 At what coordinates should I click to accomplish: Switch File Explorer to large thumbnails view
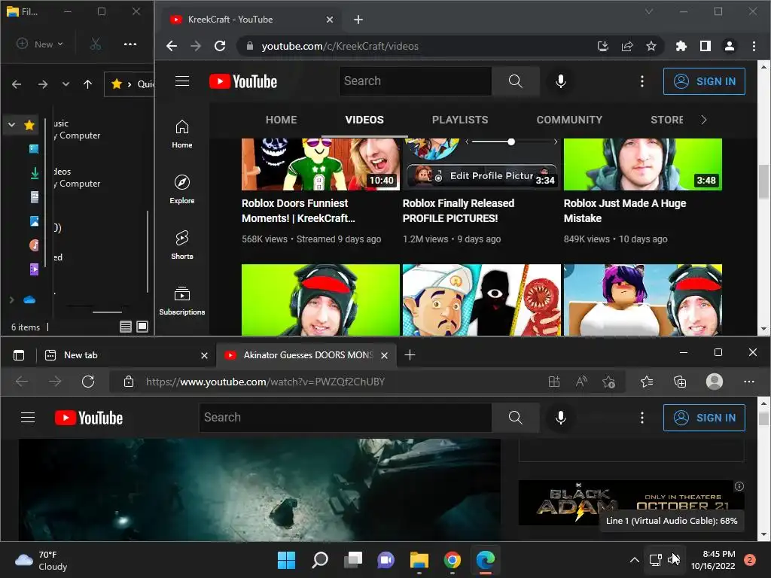click(142, 327)
